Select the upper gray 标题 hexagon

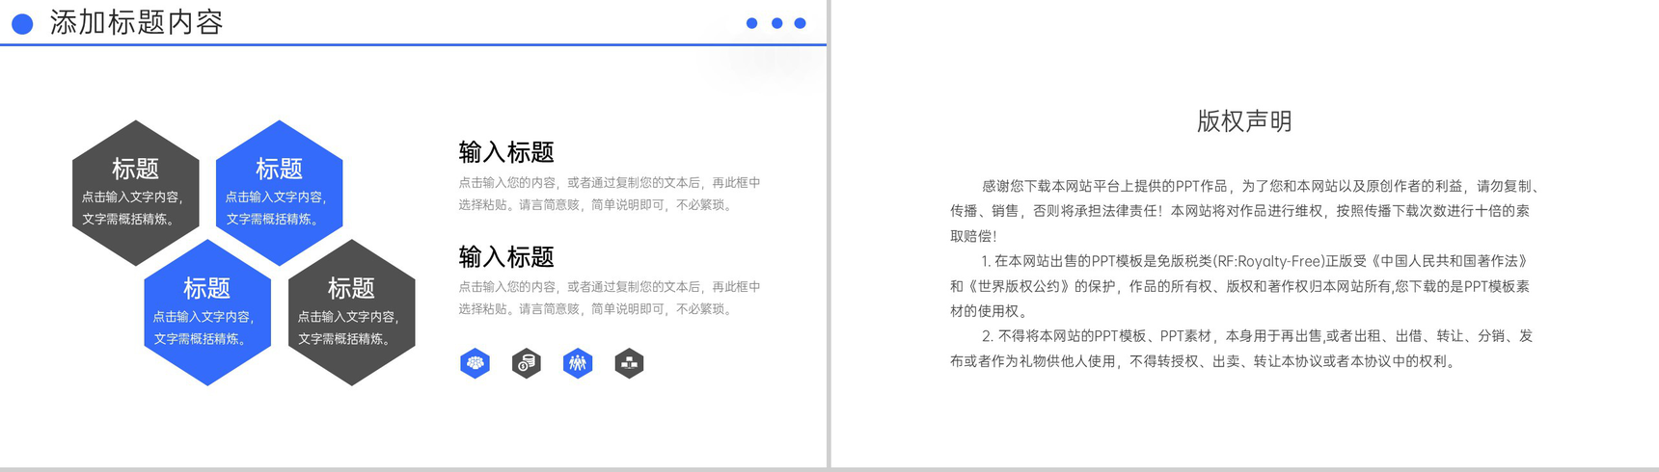click(136, 193)
